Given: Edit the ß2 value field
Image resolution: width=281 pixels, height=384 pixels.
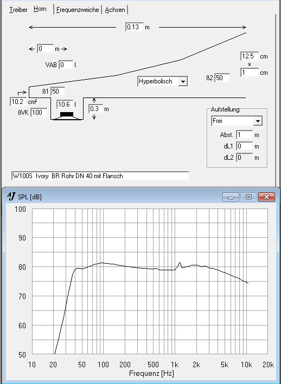Looking at the screenshot, I should (x=222, y=78).
